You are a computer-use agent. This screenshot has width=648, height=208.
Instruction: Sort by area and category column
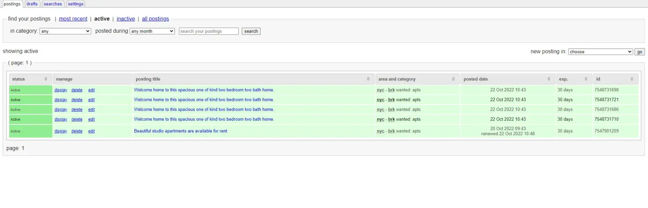pyautogui.click(x=453, y=79)
